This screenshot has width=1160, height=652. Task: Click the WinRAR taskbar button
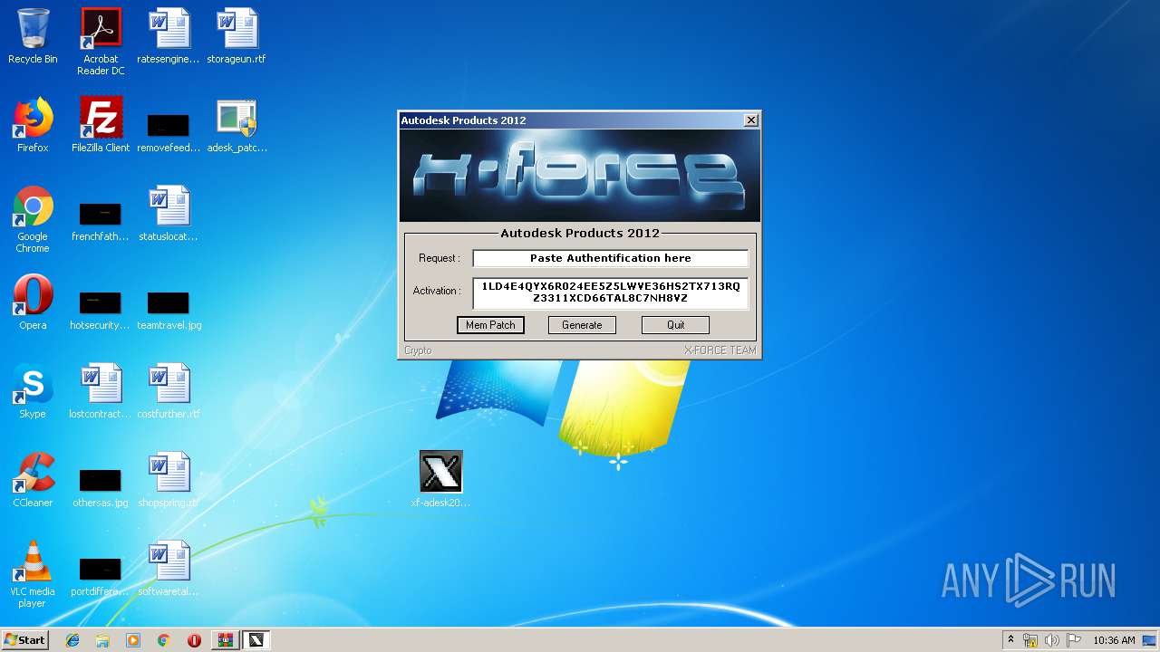tap(225, 640)
